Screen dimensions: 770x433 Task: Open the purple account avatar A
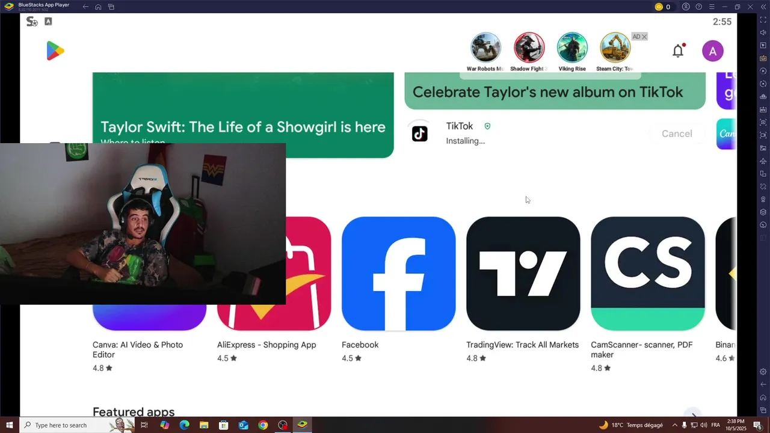point(713,51)
